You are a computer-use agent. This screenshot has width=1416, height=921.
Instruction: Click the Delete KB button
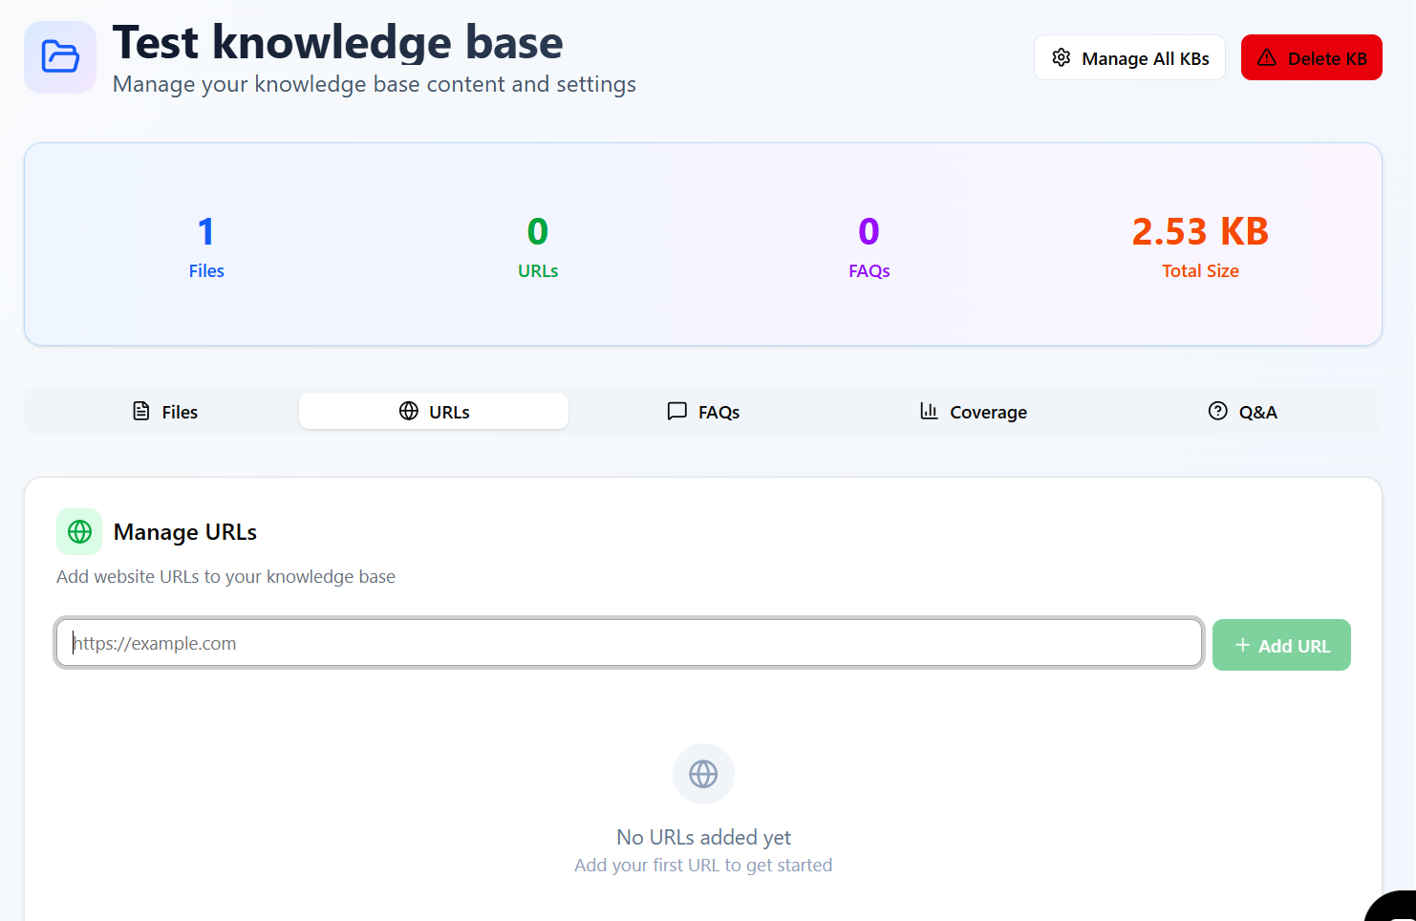pyautogui.click(x=1311, y=57)
